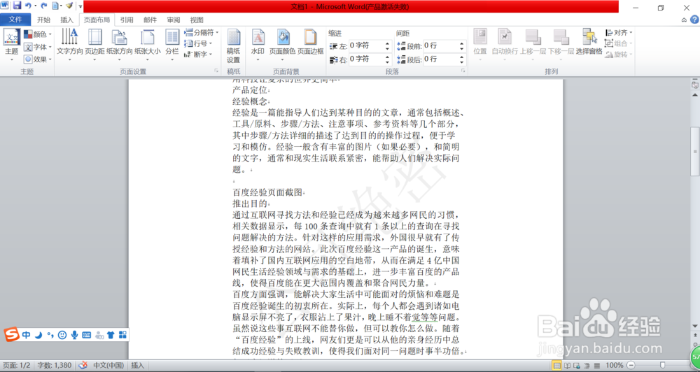
Task: Click zoom out minus button
Action: [x=632, y=365]
